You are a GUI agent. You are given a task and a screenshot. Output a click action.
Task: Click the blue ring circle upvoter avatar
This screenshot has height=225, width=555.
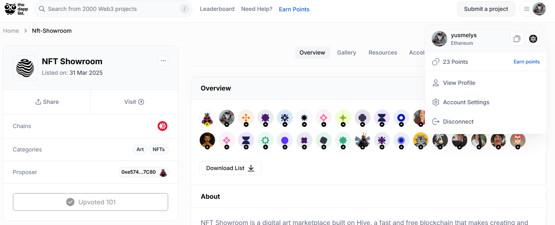pyautogui.click(x=401, y=118)
